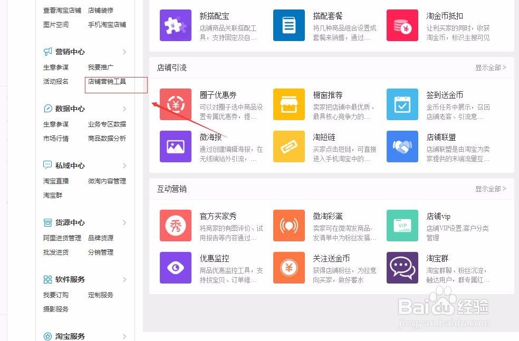
Task: Open 品牌货源 link
Action: (101, 238)
